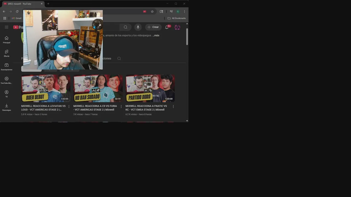Click the YouTube search magnifier button
351x197 pixels.
point(125,27)
